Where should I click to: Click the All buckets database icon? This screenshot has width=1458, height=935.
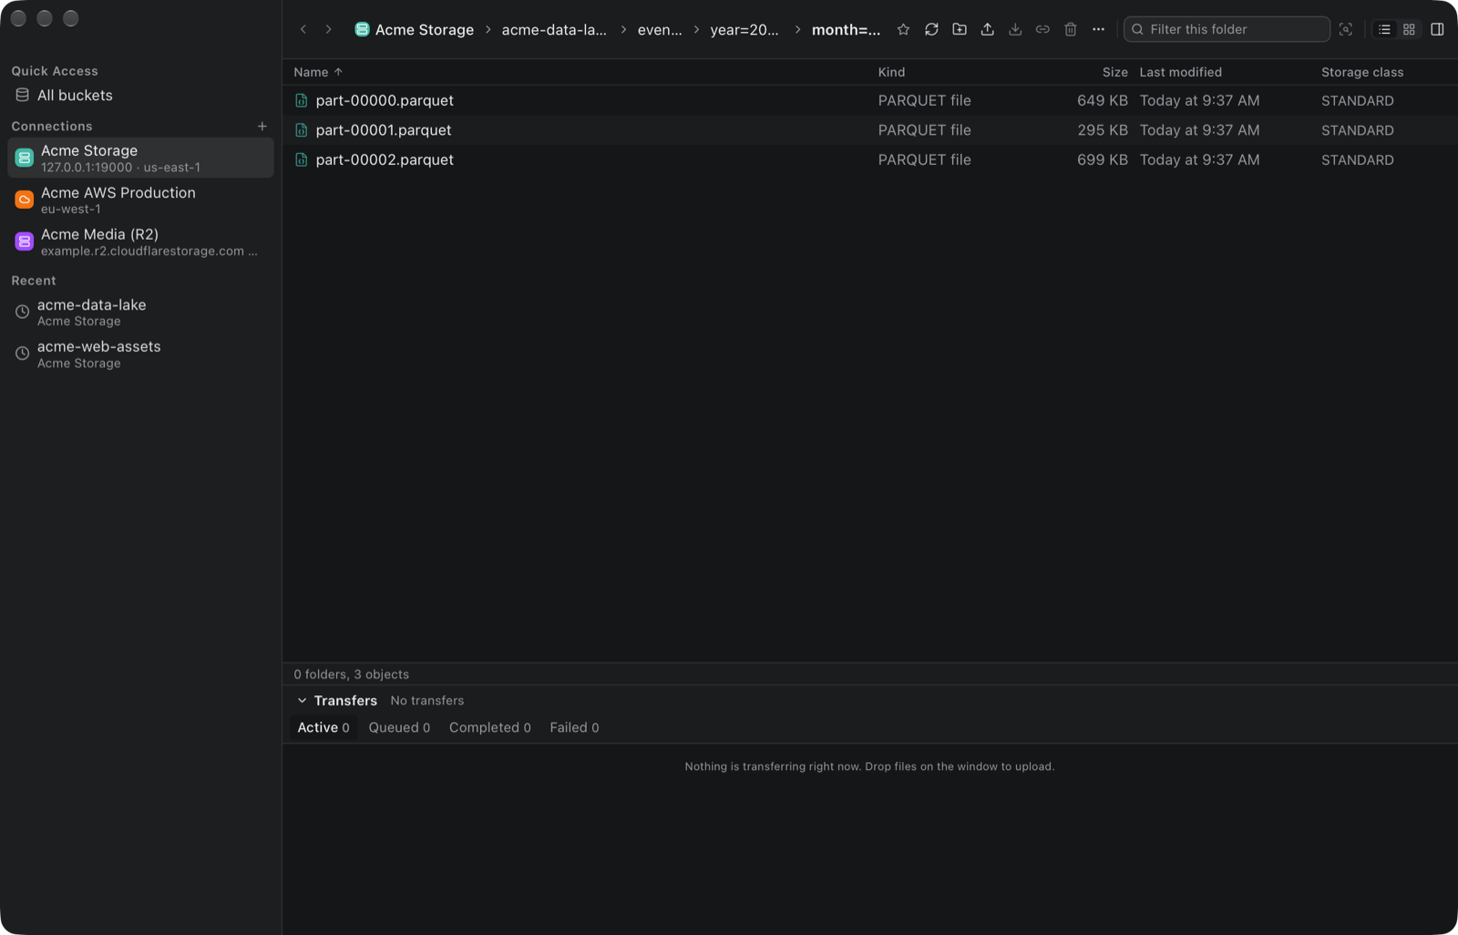22,95
